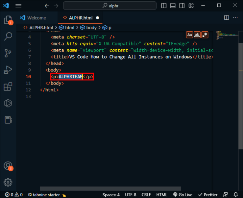Open the Accounts menu icon

[x=8, y=166]
